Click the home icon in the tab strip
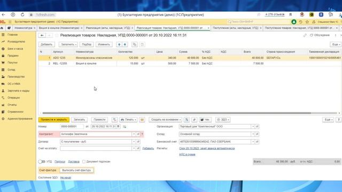The width and height of the screenshot is (342, 192). 2,28
